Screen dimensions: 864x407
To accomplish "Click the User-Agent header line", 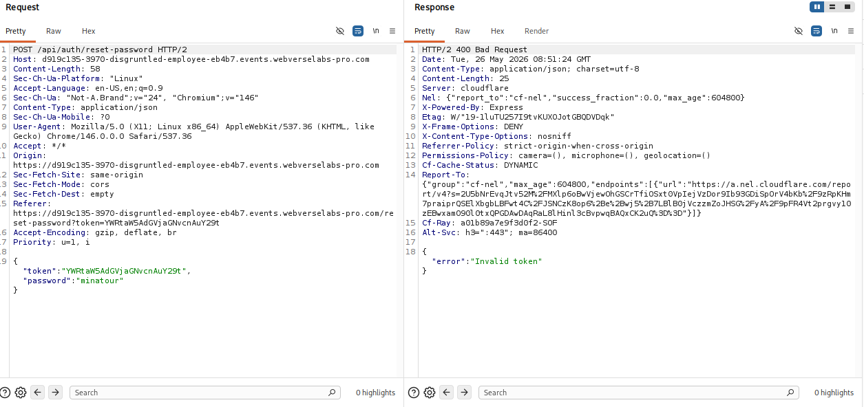I will 194,131.
